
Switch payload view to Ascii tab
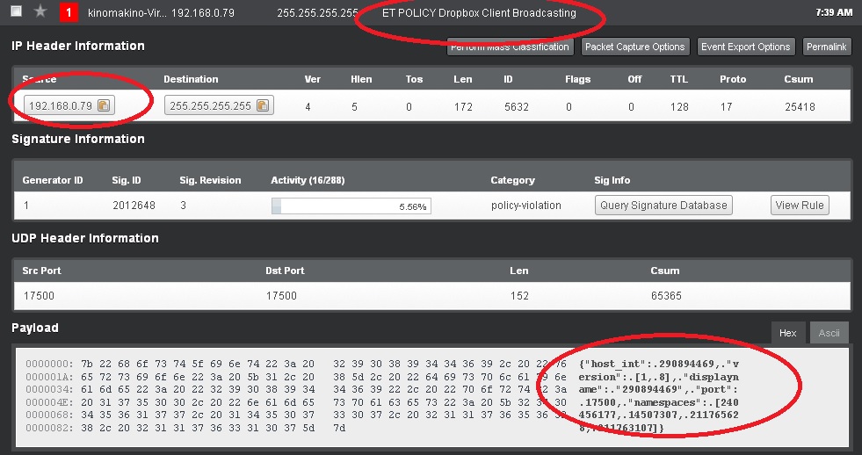pos(829,333)
